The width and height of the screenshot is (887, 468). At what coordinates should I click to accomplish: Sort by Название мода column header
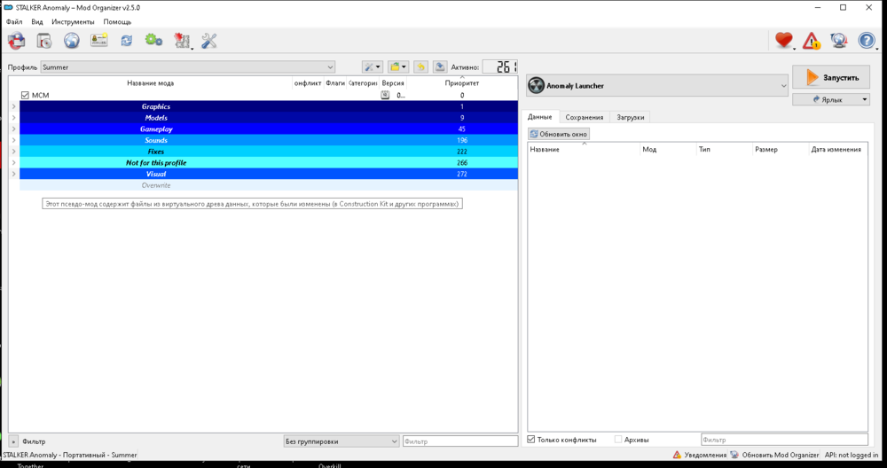click(x=151, y=83)
